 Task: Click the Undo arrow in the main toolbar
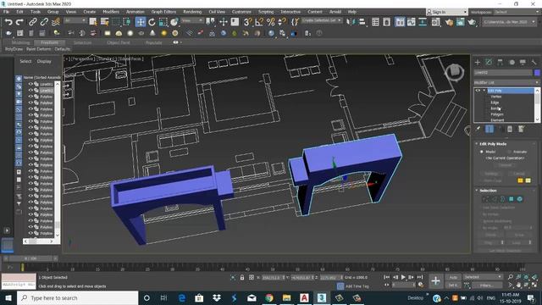8,22
